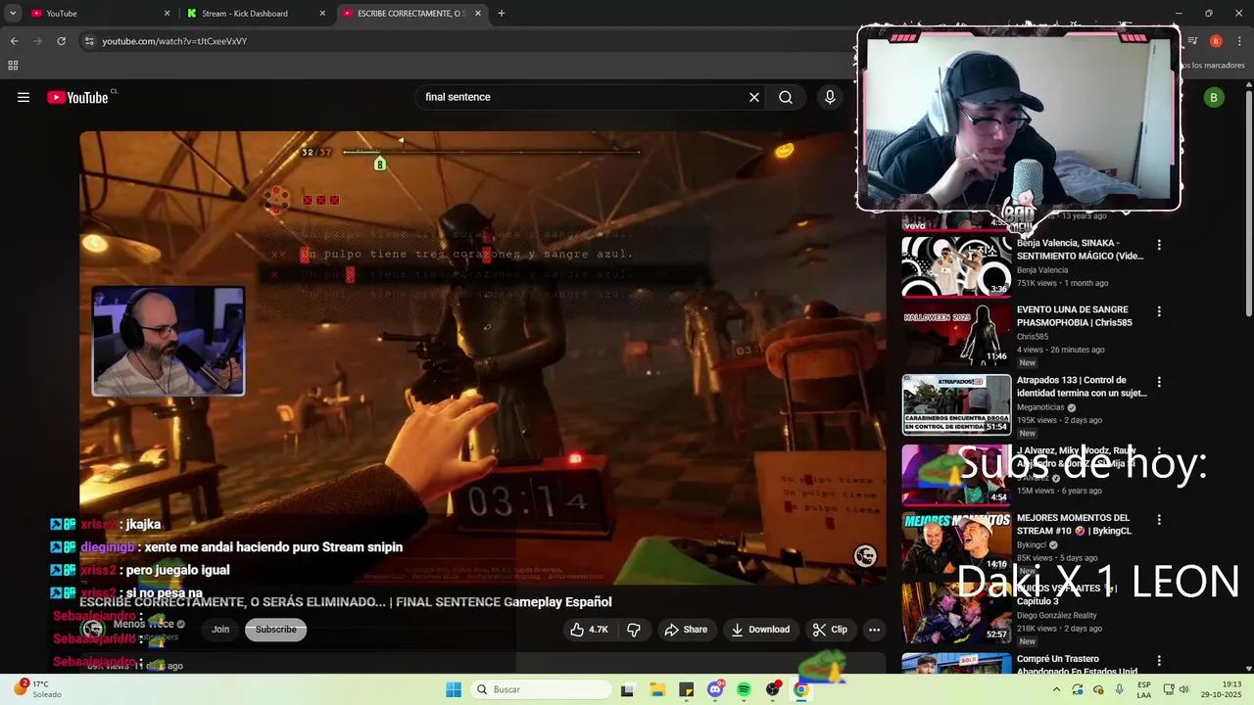Viewport: 1254px width, 705px height.
Task: Launch Spotify from the taskbar
Action: click(744, 689)
